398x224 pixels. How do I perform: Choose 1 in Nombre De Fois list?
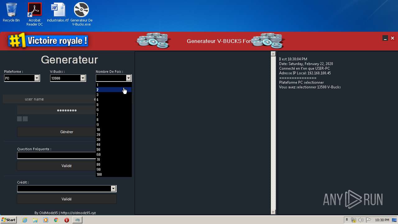[114, 85]
